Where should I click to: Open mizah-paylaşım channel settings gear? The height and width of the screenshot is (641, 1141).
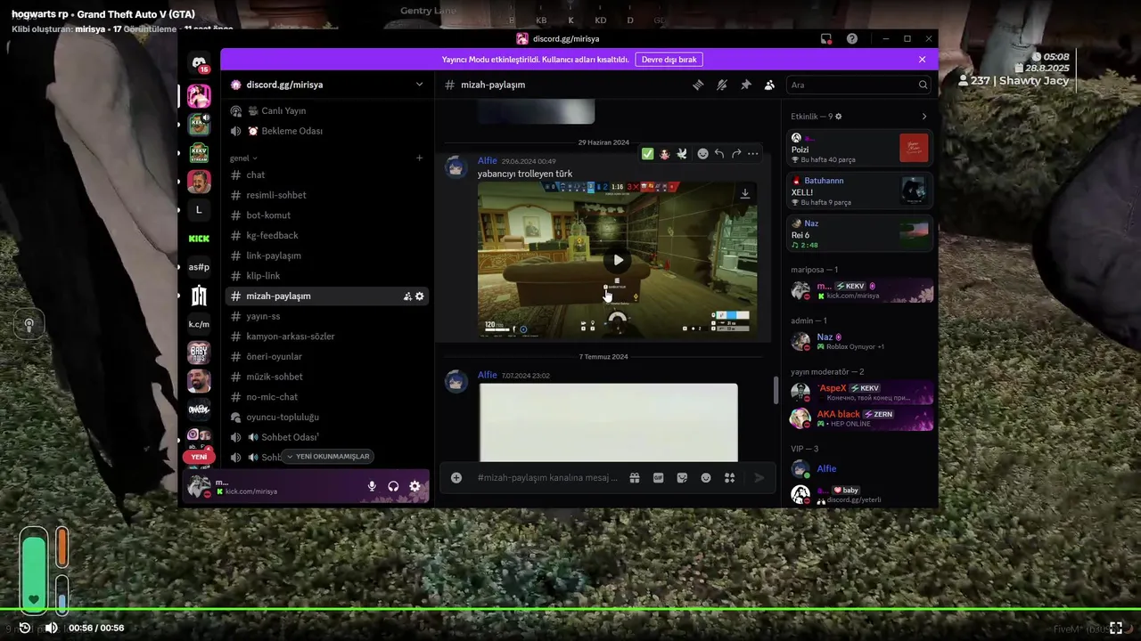tap(420, 296)
